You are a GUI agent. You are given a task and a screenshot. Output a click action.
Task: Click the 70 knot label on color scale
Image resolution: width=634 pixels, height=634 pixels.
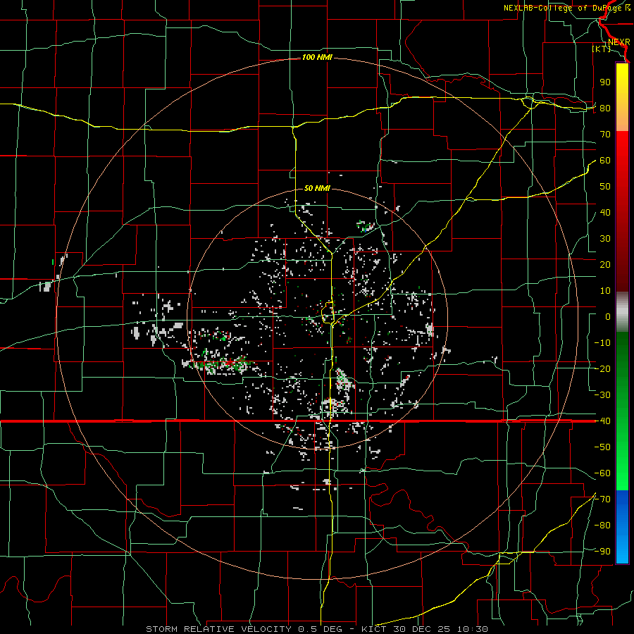click(x=605, y=135)
